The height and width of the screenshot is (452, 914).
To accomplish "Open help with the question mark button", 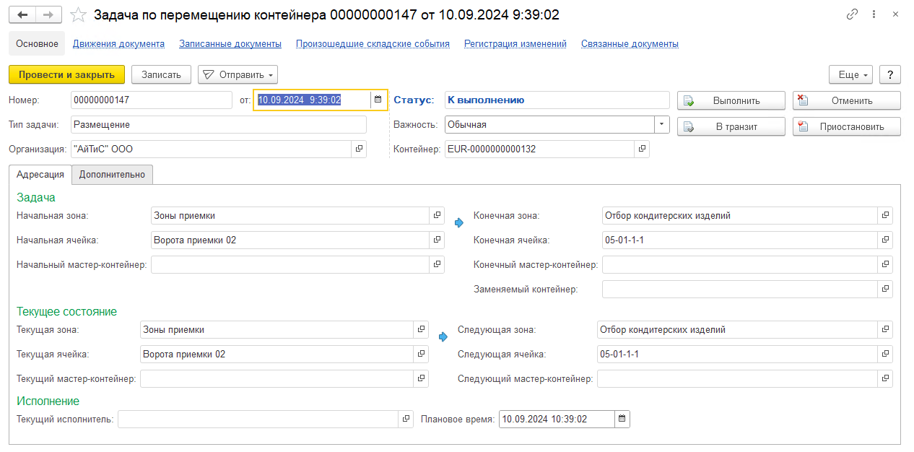I will tap(890, 74).
